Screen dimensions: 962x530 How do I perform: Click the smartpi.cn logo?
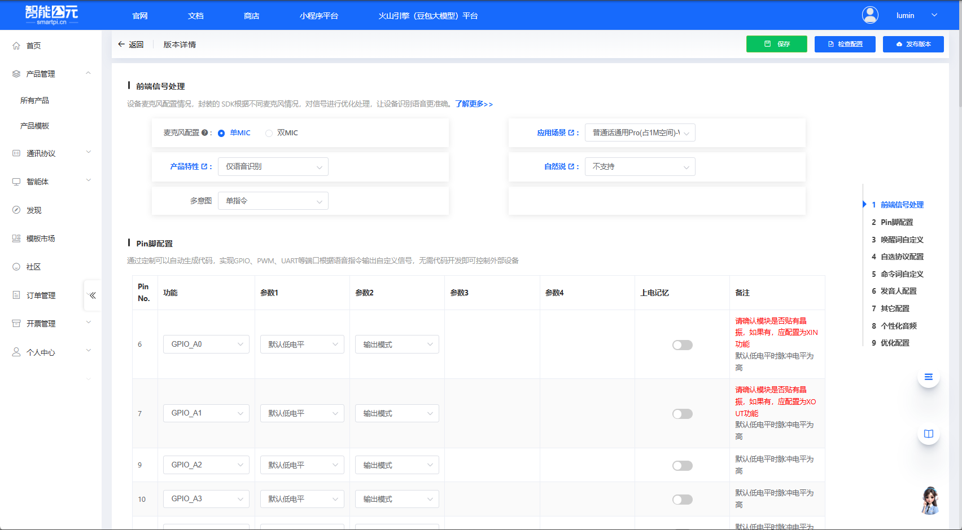51,15
